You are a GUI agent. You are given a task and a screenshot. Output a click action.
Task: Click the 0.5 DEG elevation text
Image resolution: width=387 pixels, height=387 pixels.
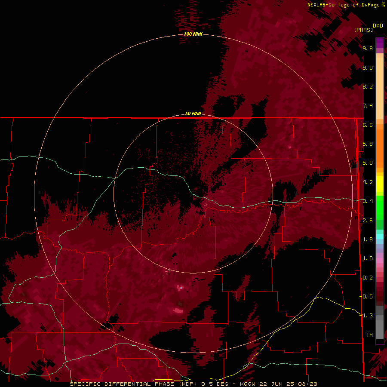point(215,384)
